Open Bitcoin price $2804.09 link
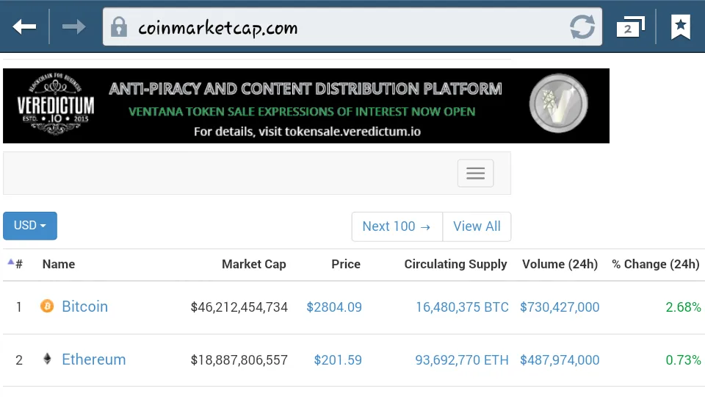This screenshot has height=397, width=705. pos(334,307)
